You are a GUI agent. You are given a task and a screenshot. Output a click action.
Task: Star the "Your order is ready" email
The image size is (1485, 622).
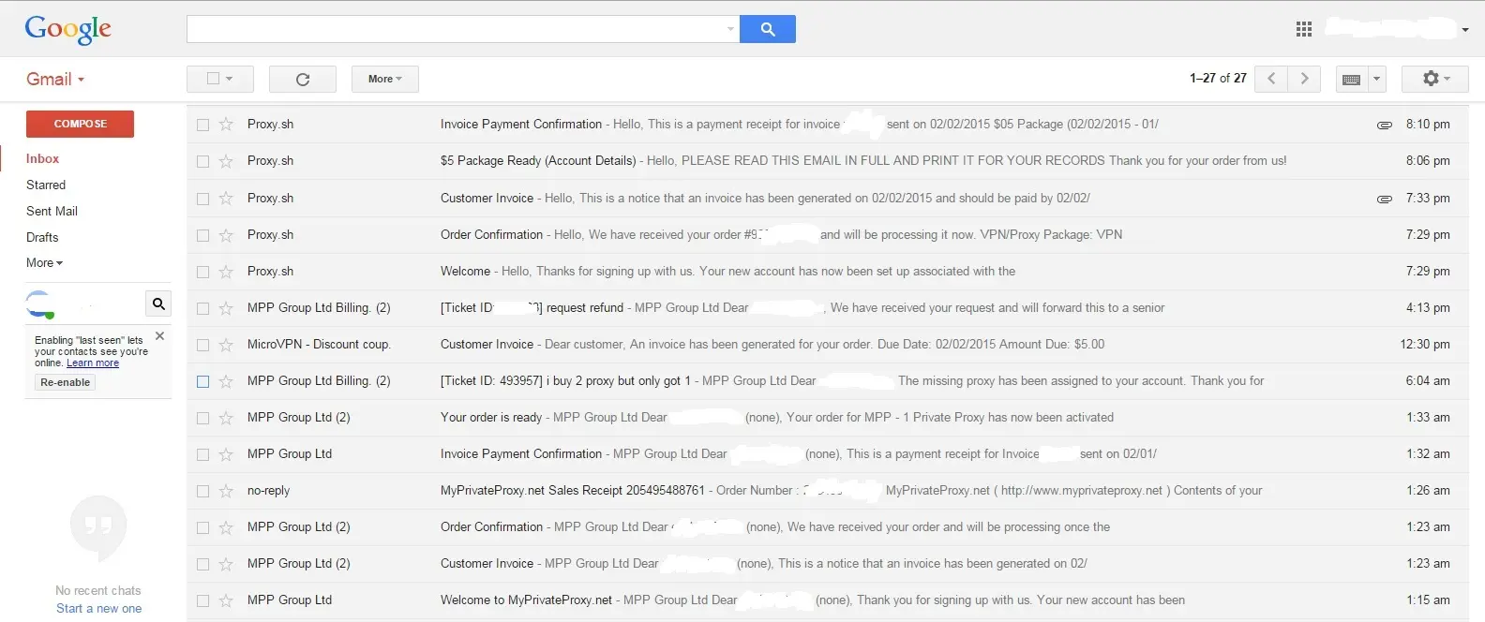(x=226, y=418)
